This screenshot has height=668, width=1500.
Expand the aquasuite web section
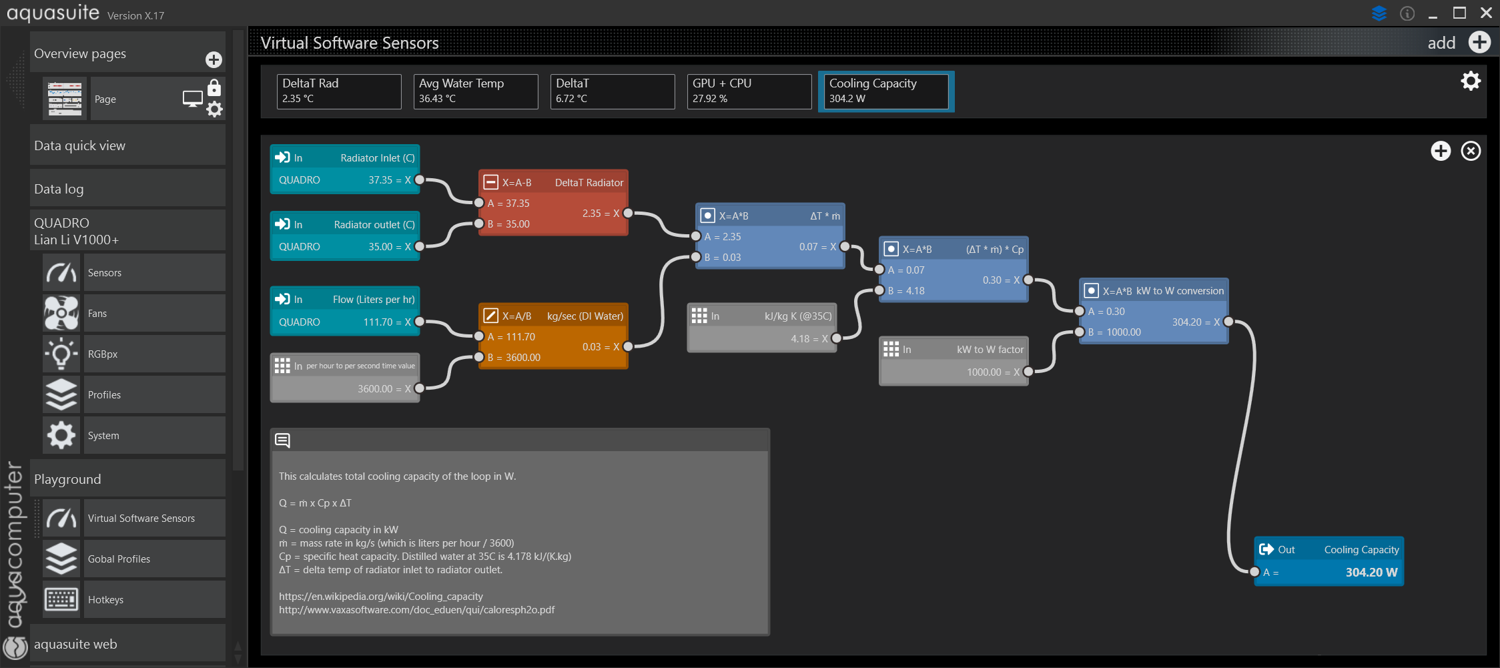[127, 644]
